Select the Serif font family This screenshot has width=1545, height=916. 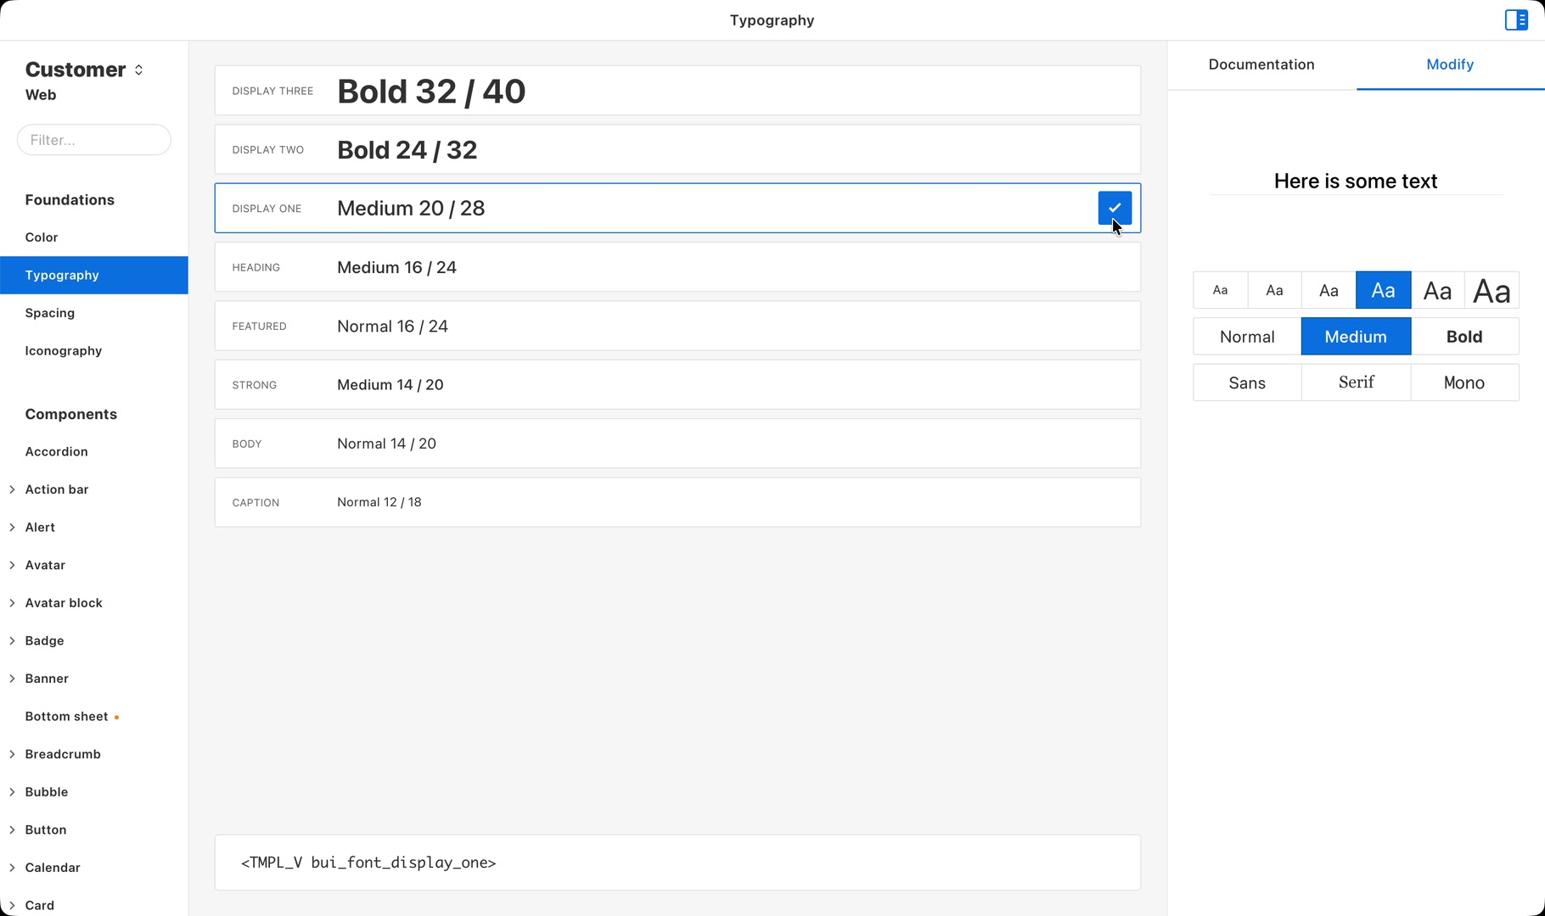point(1356,383)
